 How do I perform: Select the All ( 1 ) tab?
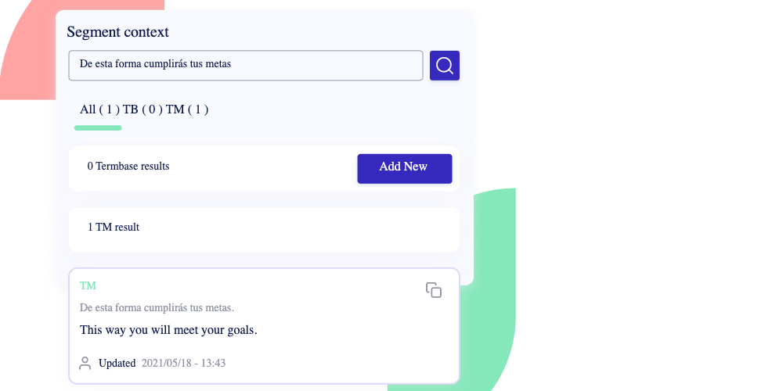click(x=99, y=109)
